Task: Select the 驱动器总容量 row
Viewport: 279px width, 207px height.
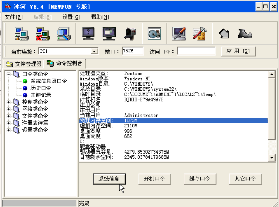Action: 174,152
